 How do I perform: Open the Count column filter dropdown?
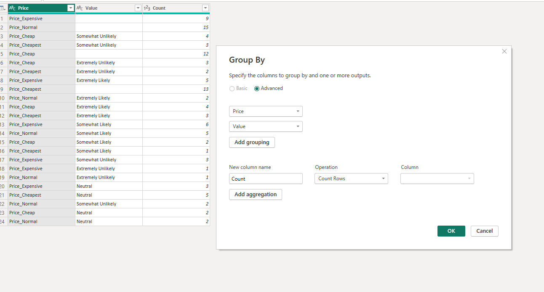tap(205, 8)
